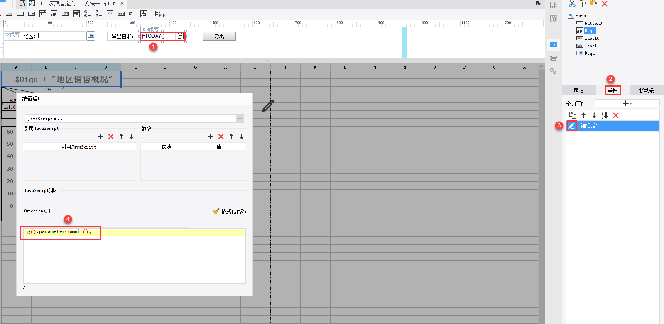Open the widget settings sidebar panel
Viewport: 664px width, 324px height.
click(554, 45)
